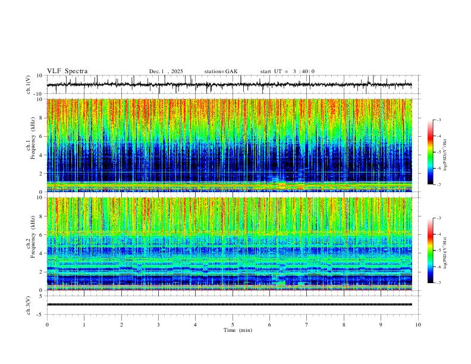The width and height of the screenshot is (471, 364).
Task: Select the date text "Dec. 1, 2025"
Action: point(166,71)
